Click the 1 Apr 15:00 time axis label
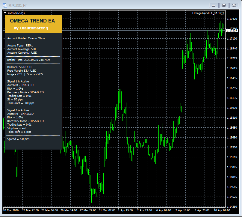The width and height of the screenshot is (242, 217). pos(125,210)
